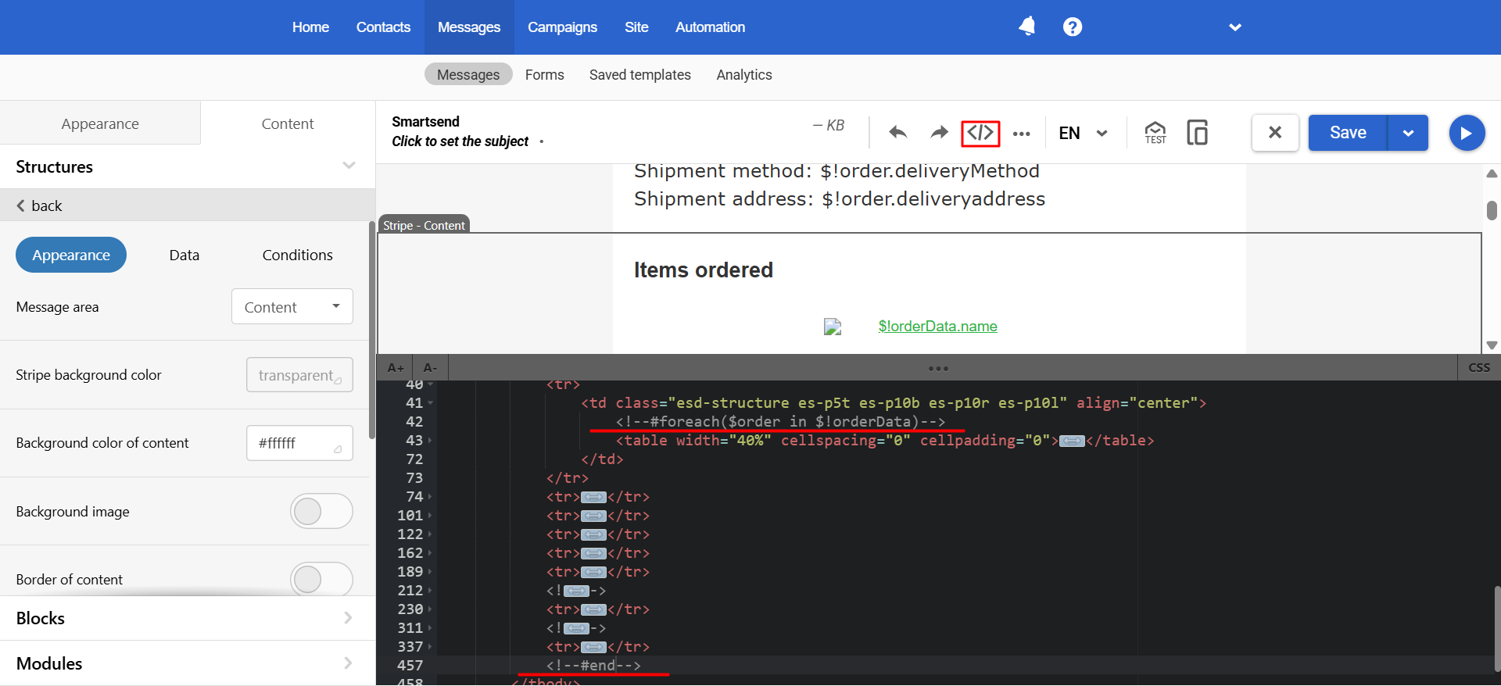Switch to the sidebar Content tab

288,123
